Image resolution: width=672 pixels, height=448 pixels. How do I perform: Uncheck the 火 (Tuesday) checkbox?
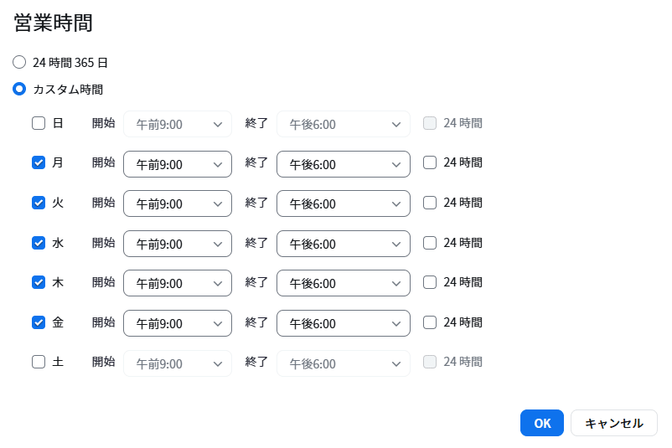[39, 203]
